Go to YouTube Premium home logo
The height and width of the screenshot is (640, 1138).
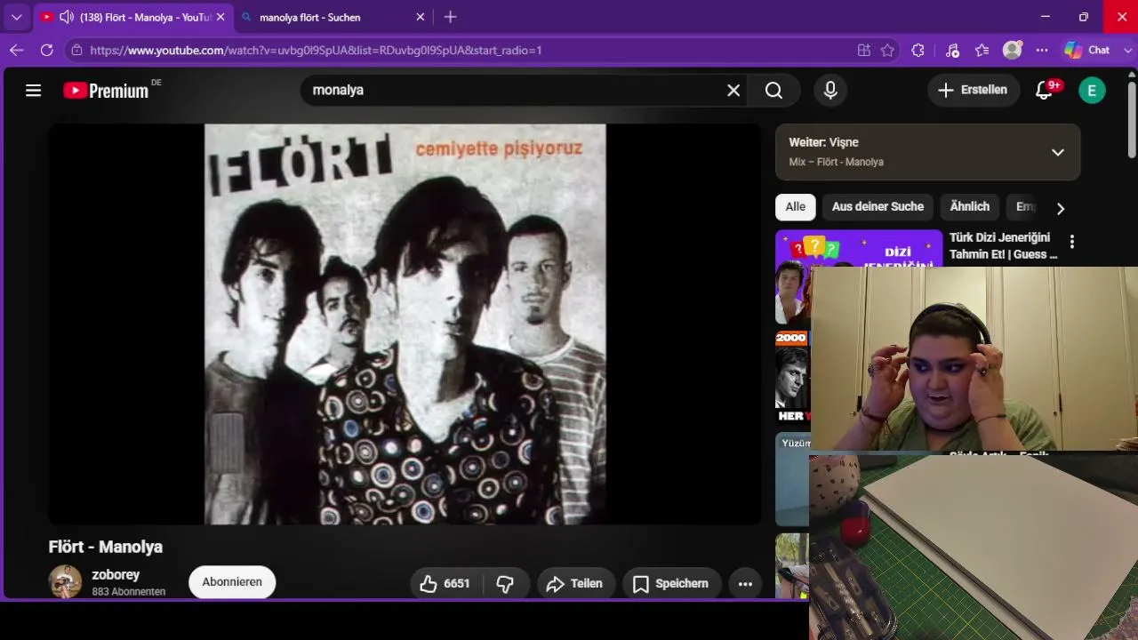point(107,90)
